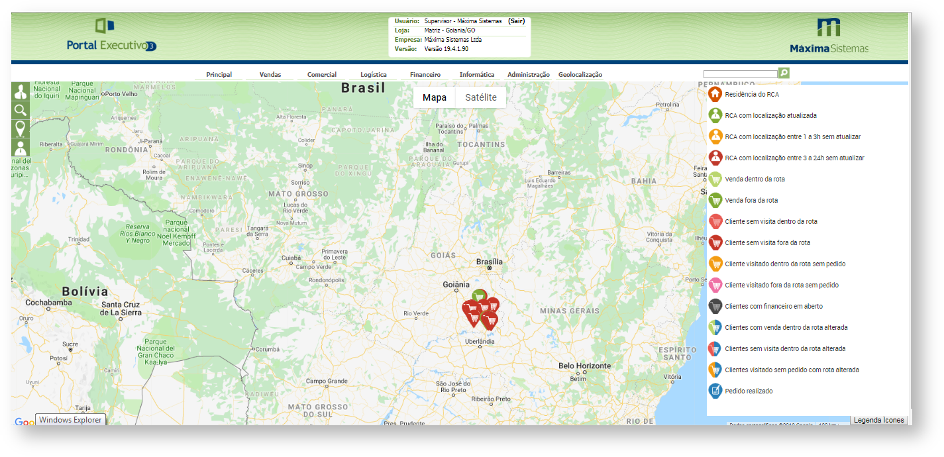This screenshot has width=944, height=457.
Task: Click the location pin icon in the map sidebar
Action: (21, 128)
